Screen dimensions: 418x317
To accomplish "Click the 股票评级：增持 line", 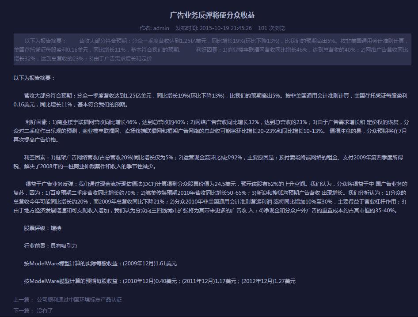I will tap(42, 228).
